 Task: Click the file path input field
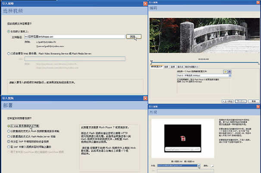pyautogui.click(x=75, y=36)
